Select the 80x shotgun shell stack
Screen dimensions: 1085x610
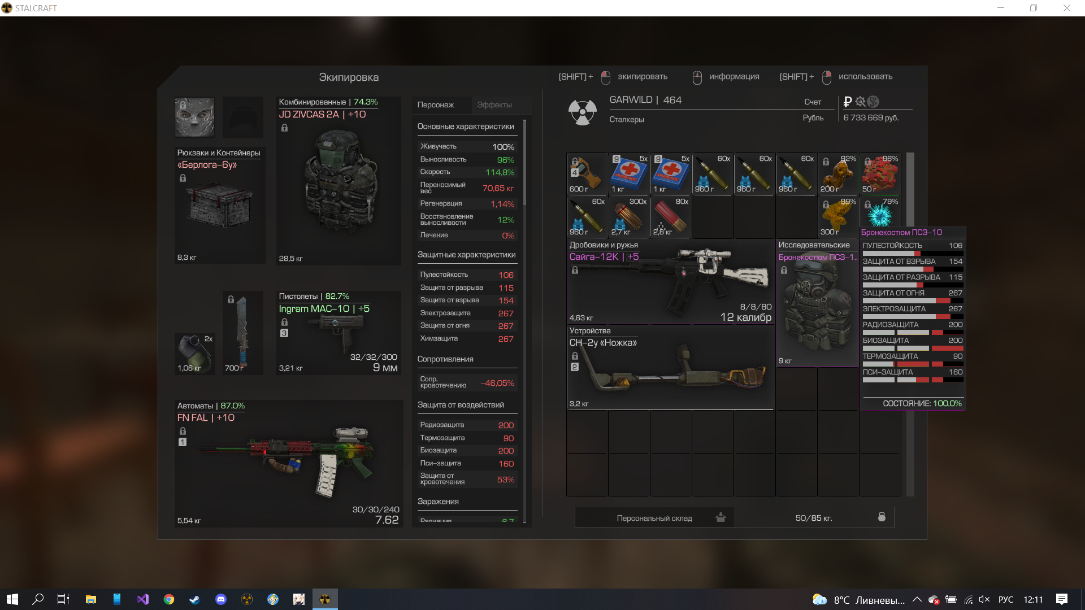pos(671,217)
